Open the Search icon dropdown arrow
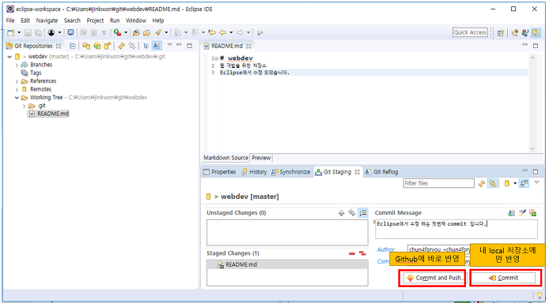The height and width of the screenshot is (303, 549). pyautogui.click(x=166, y=33)
